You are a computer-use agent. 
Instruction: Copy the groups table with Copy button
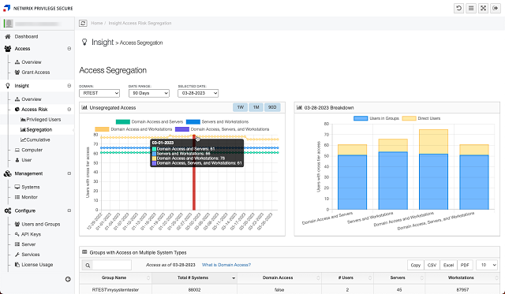point(416,265)
